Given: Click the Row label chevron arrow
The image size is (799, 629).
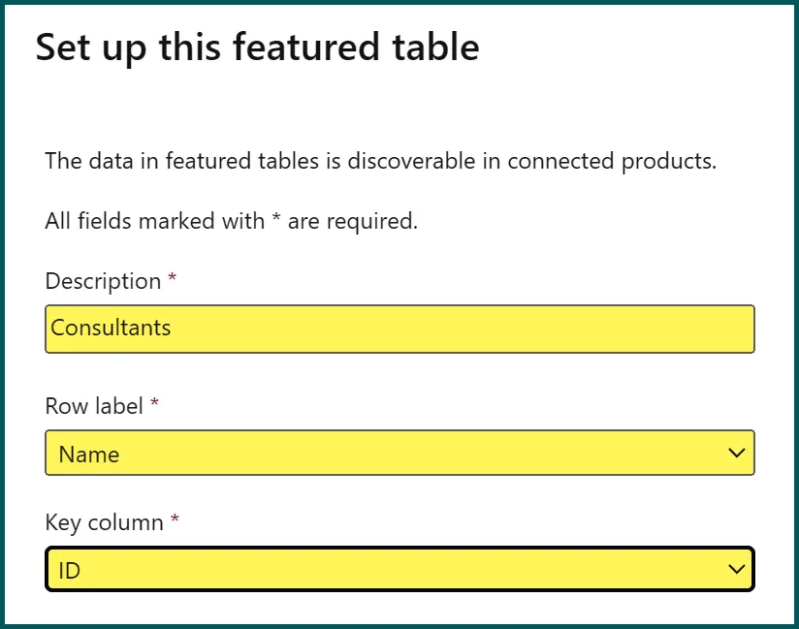Looking at the screenshot, I should (737, 453).
